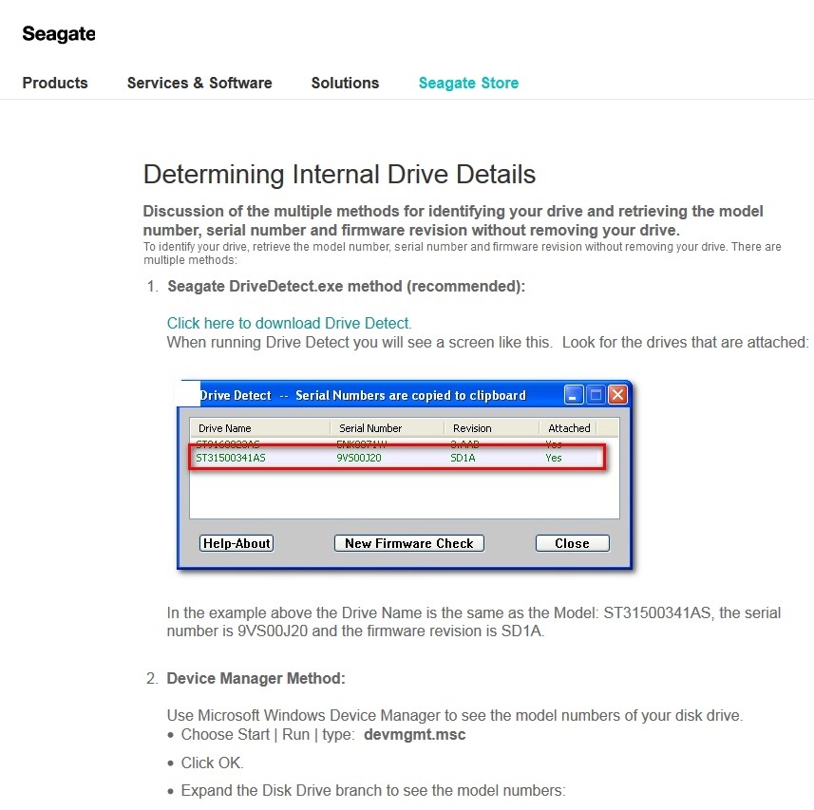Select revision SD1A cell
The width and height of the screenshot is (814, 810).
(x=463, y=458)
